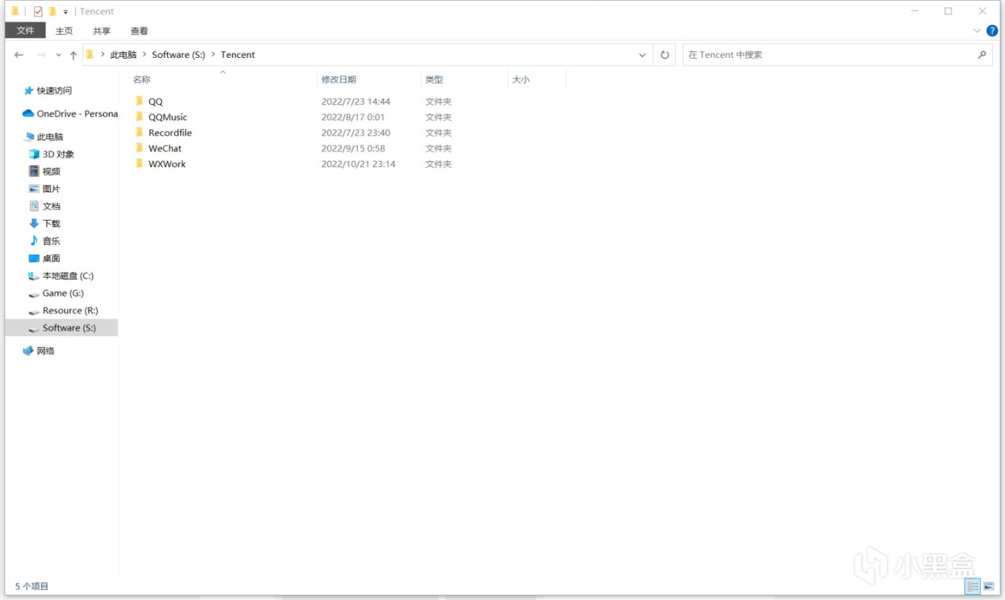The image size is (1005, 600).
Task: Click the search magnifier icon
Action: [x=982, y=55]
